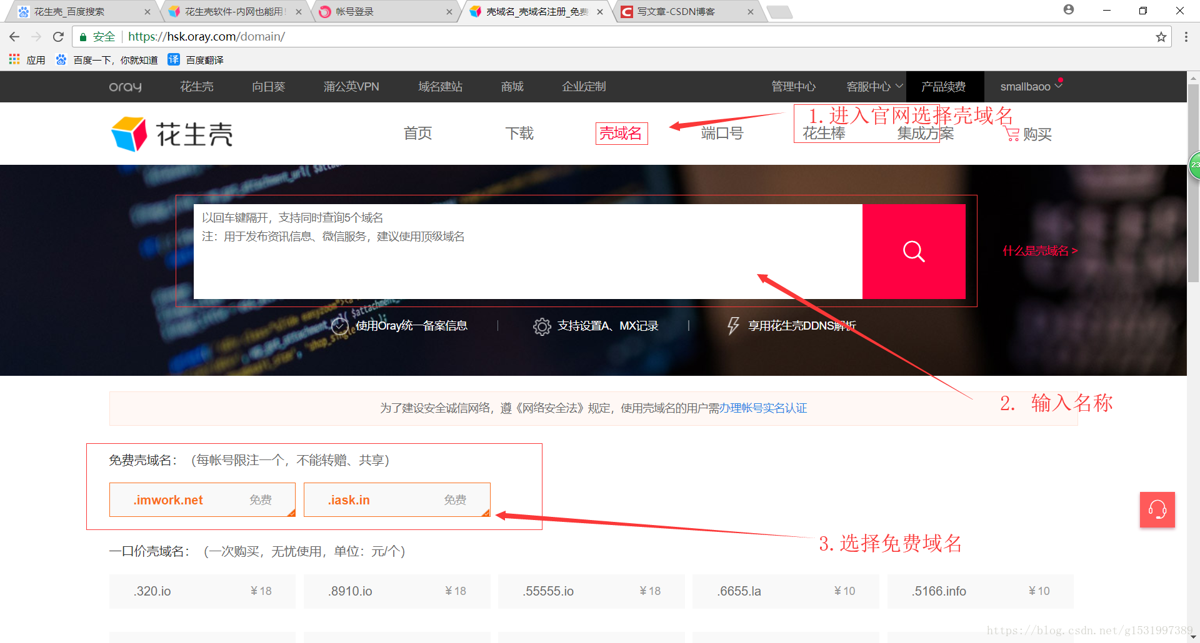Viewport: 1200px width, 643px height.
Task: Open the 下载 page
Action: 519,134
